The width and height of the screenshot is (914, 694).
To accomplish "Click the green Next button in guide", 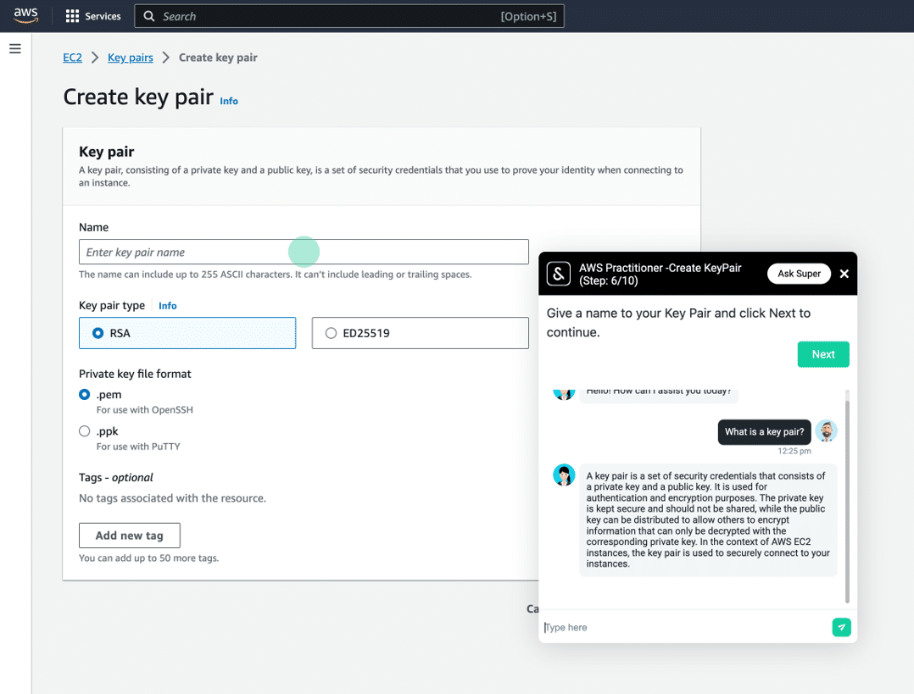I will point(823,354).
